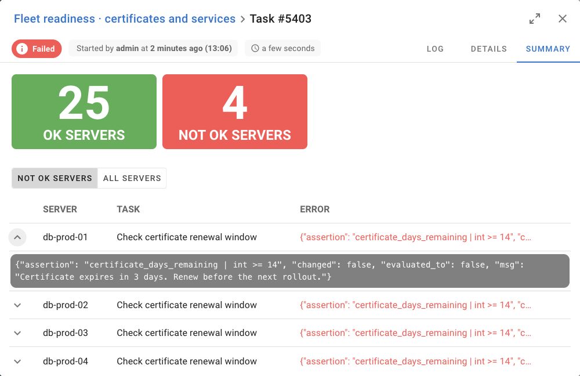Click db-prod-02 truncated error text
The height and width of the screenshot is (376, 580).
[x=415, y=305]
